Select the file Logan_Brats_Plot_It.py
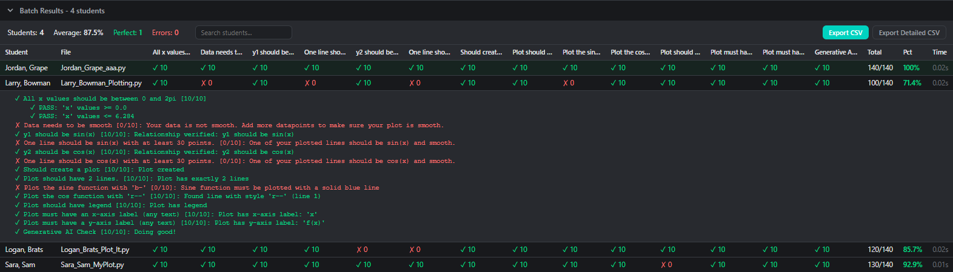Image resolution: width=953 pixels, height=272 pixels. (95, 250)
